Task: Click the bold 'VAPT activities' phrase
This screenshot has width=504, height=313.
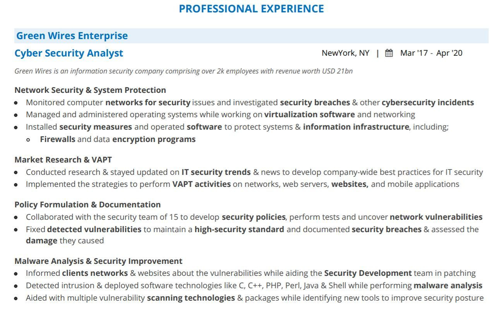Action: pos(201,184)
